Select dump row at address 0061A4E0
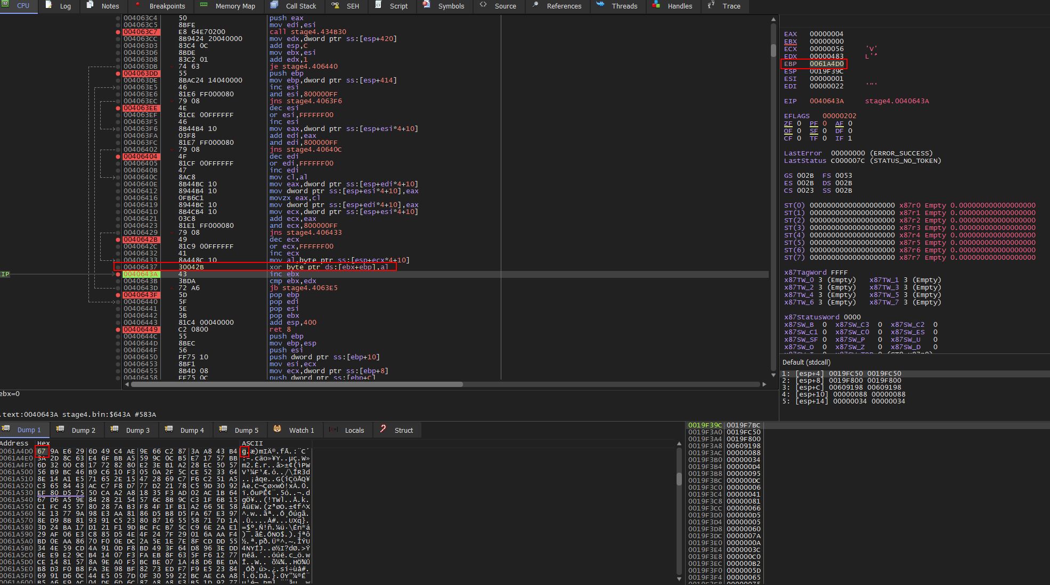Screen dimensions: 1050x585 156,458
